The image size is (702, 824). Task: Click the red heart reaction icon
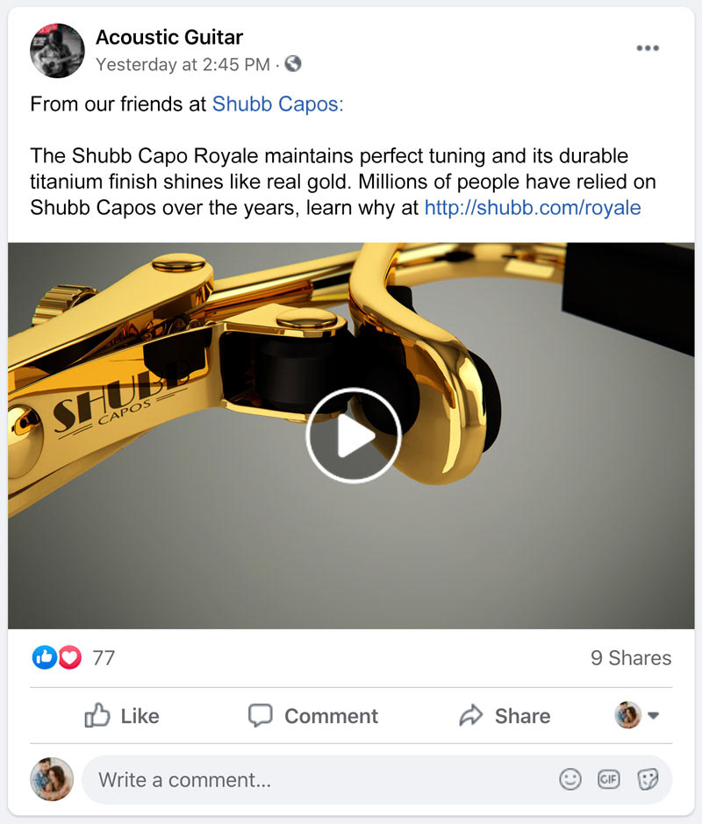(70, 657)
